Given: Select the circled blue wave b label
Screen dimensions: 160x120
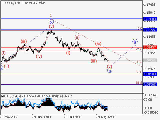Looking at the screenshot, I should 135,41.
